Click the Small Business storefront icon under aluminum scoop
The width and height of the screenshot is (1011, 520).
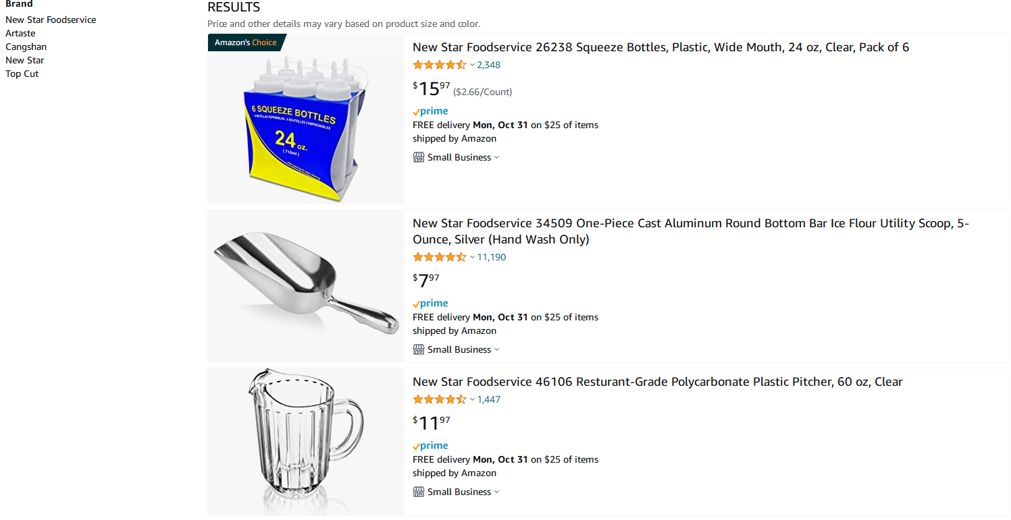(x=419, y=349)
